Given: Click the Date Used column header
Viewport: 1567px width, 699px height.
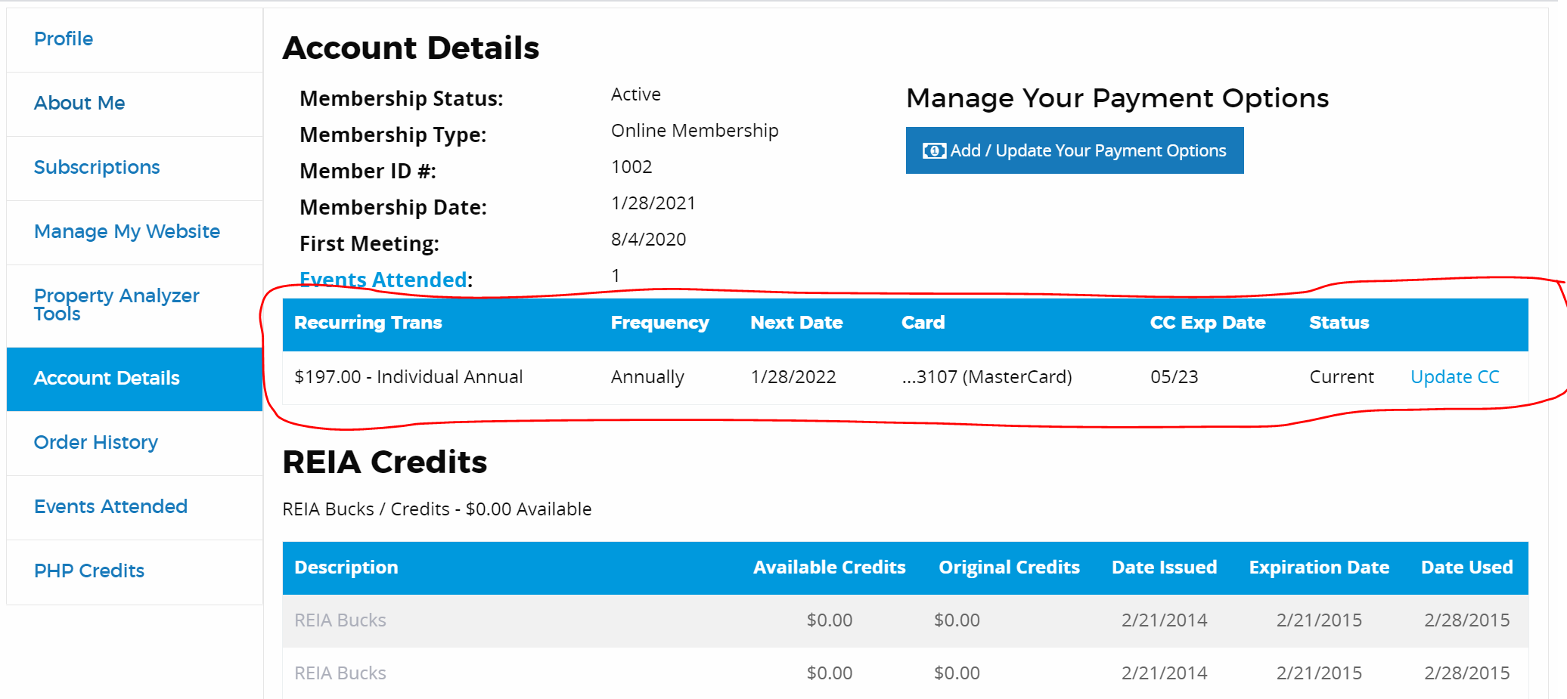Looking at the screenshot, I should click(x=1466, y=568).
